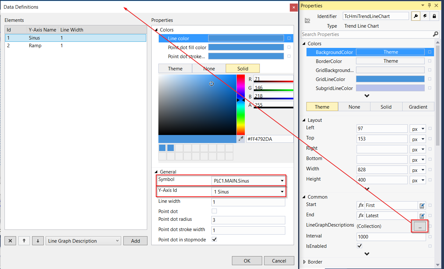Pick color with the eyedropper tool

(241, 139)
